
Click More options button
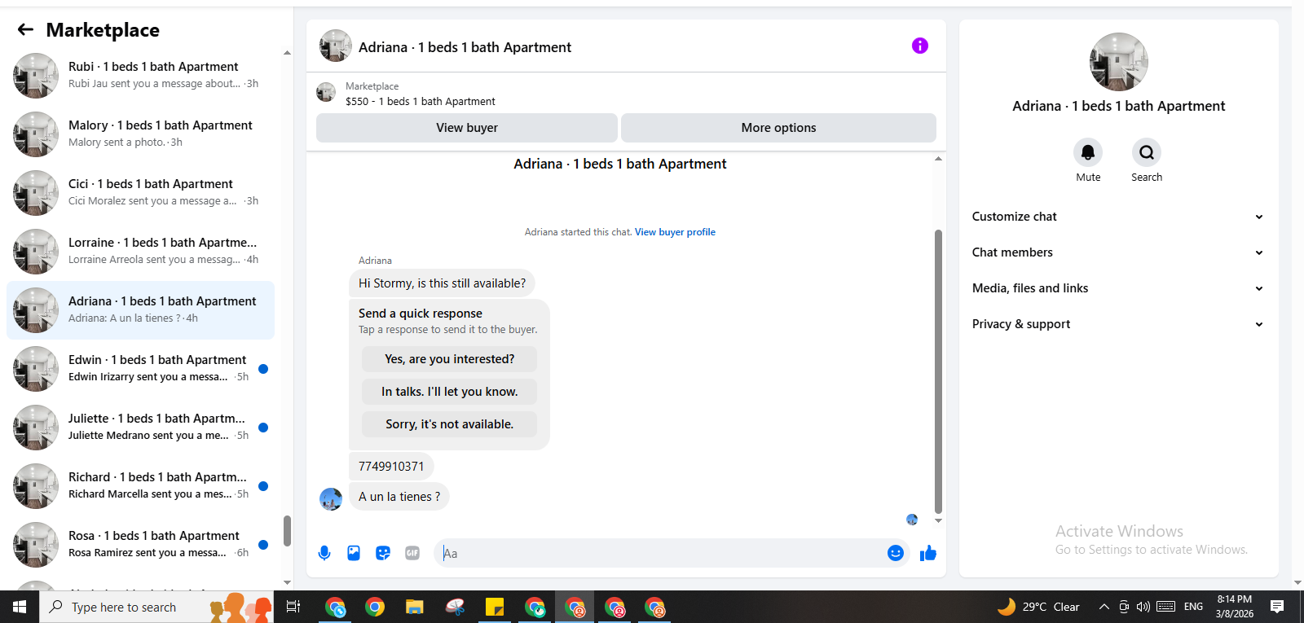coord(778,128)
